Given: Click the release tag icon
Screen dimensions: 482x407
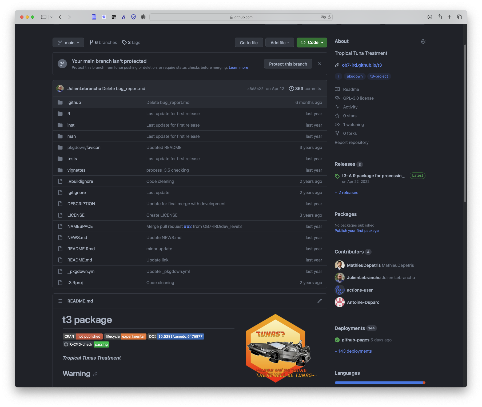Looking at the screenshot, I should 337,176.
